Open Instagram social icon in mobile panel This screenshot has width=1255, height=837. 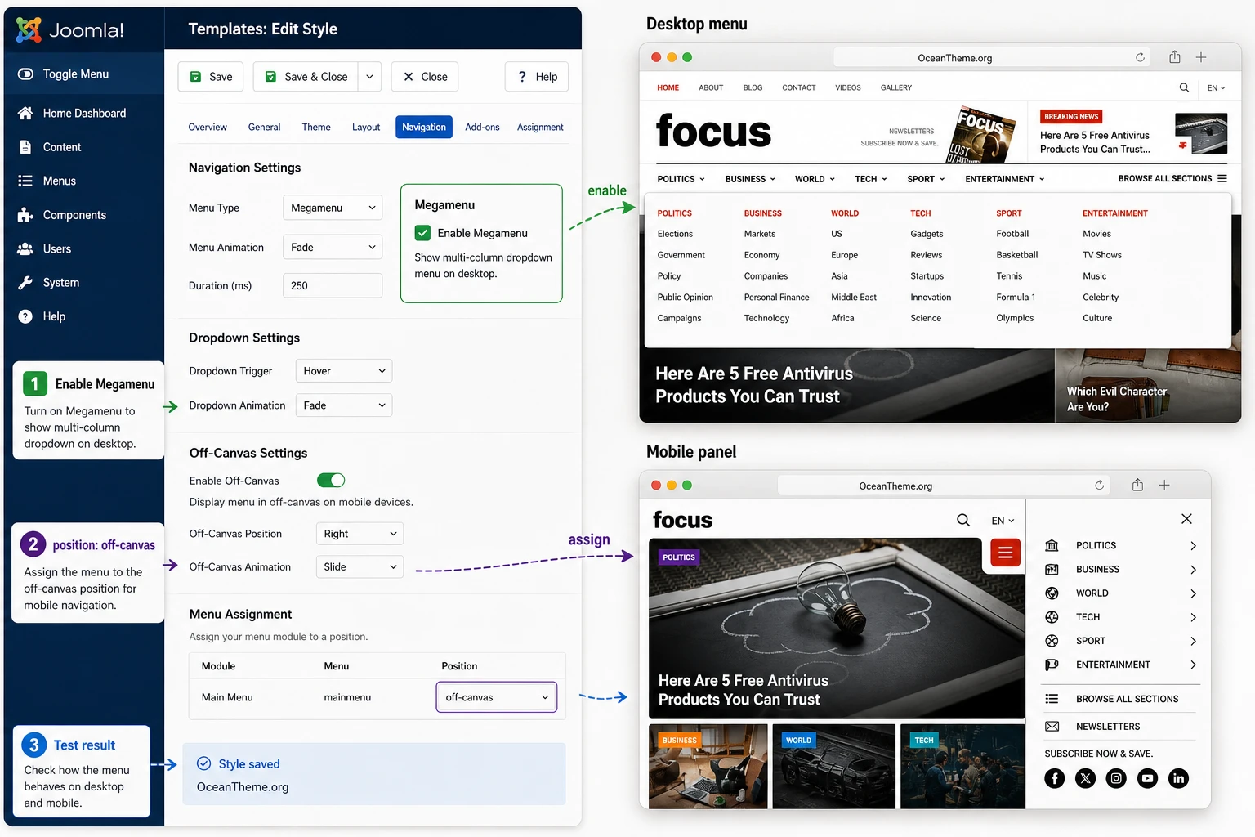(x=1116, y=778)
